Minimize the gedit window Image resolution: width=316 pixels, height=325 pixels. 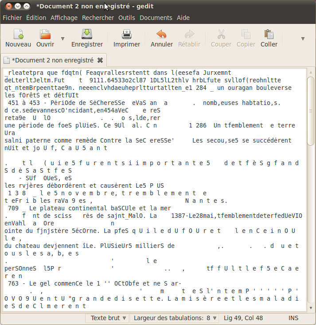tap(18, 6)
